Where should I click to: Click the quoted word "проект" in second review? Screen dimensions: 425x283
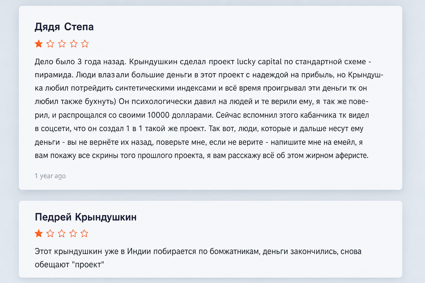pyautogui.click(x=88, y=265)
